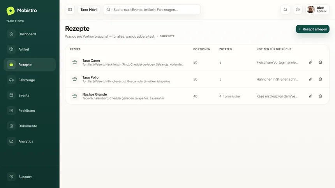Open the Taco Carne recipe name
335x188 pixels.
pos(91,61)
